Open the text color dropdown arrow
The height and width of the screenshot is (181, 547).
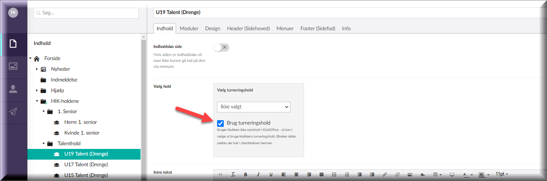(x=472, y=175)
